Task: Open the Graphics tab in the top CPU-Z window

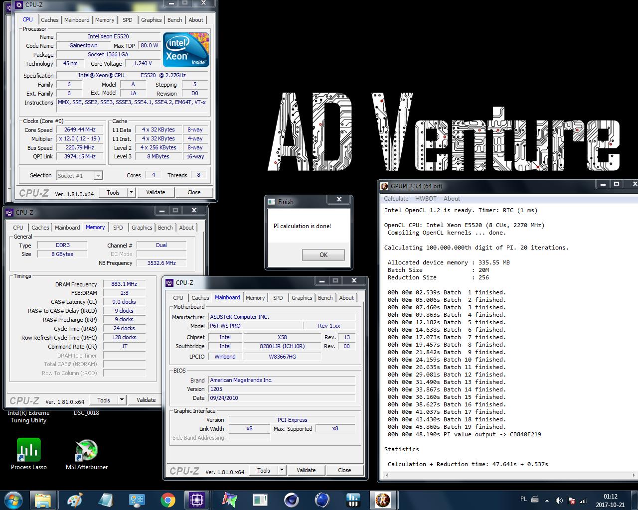Action: [151, 20]
